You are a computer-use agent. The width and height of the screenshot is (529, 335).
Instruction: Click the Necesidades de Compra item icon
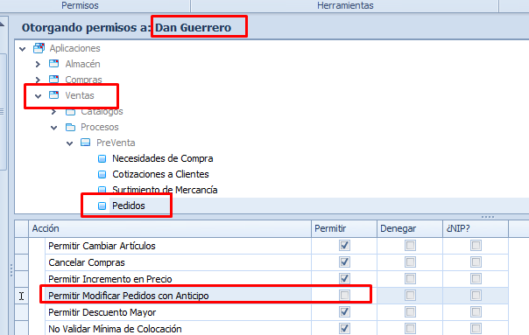click(102, 158)
